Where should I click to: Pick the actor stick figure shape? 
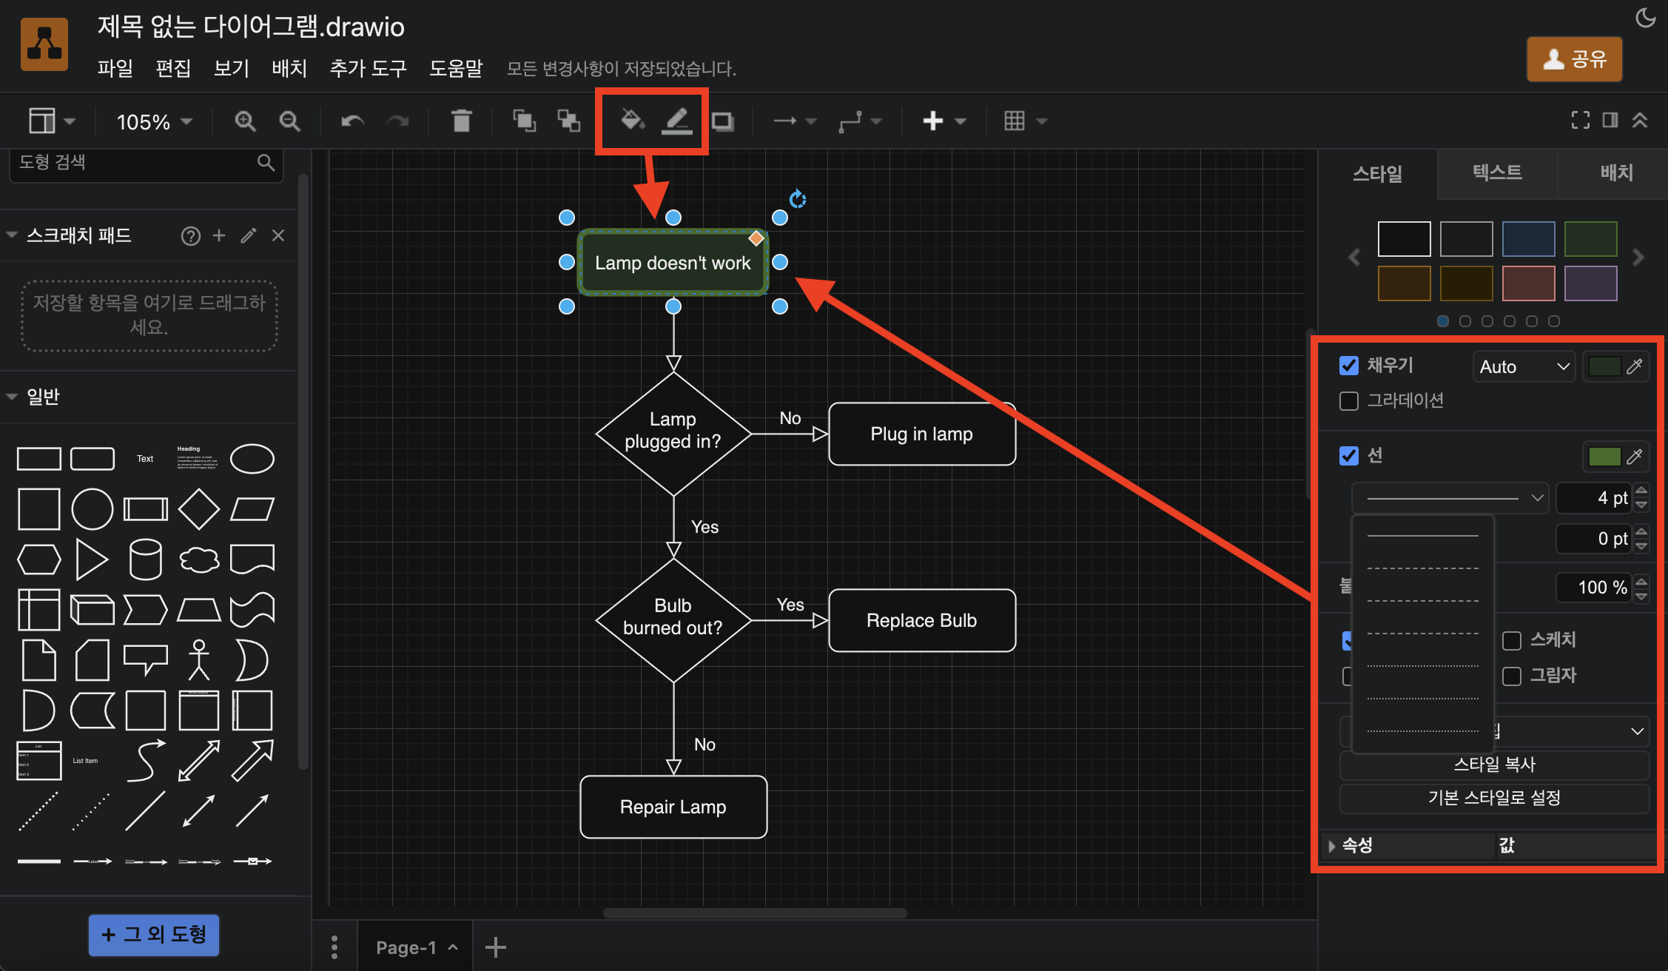point(198,659)
